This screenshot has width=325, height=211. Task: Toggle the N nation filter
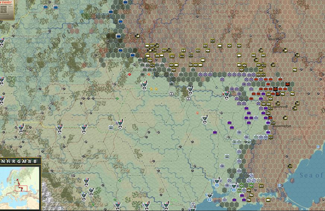[3, 161]
